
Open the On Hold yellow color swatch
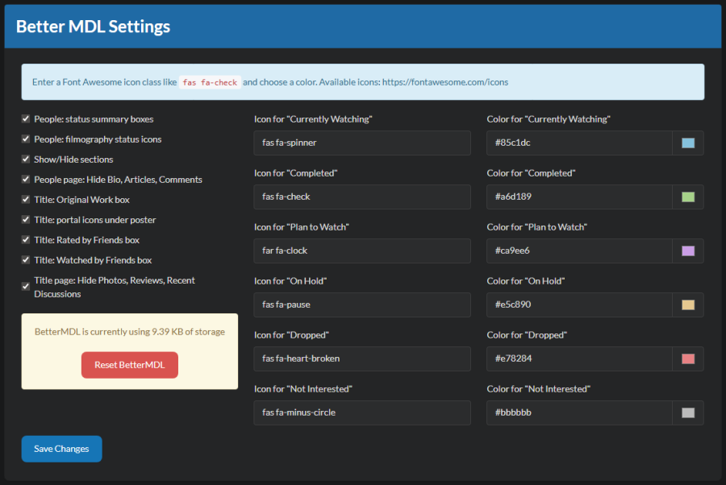687,305
